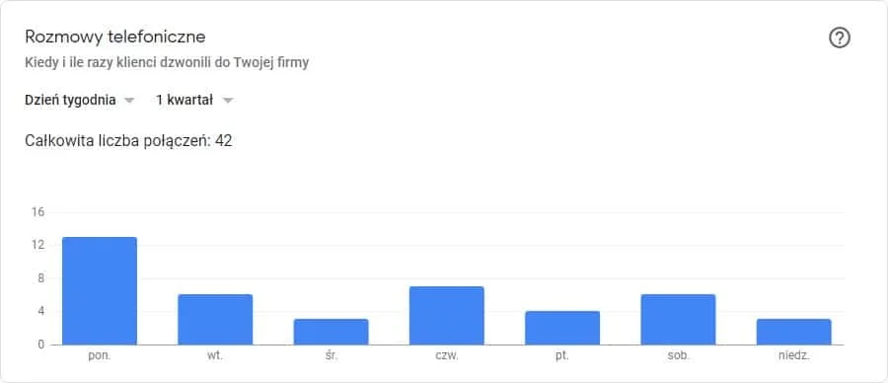Click the 16 y-axis value label

coord(37,212)
